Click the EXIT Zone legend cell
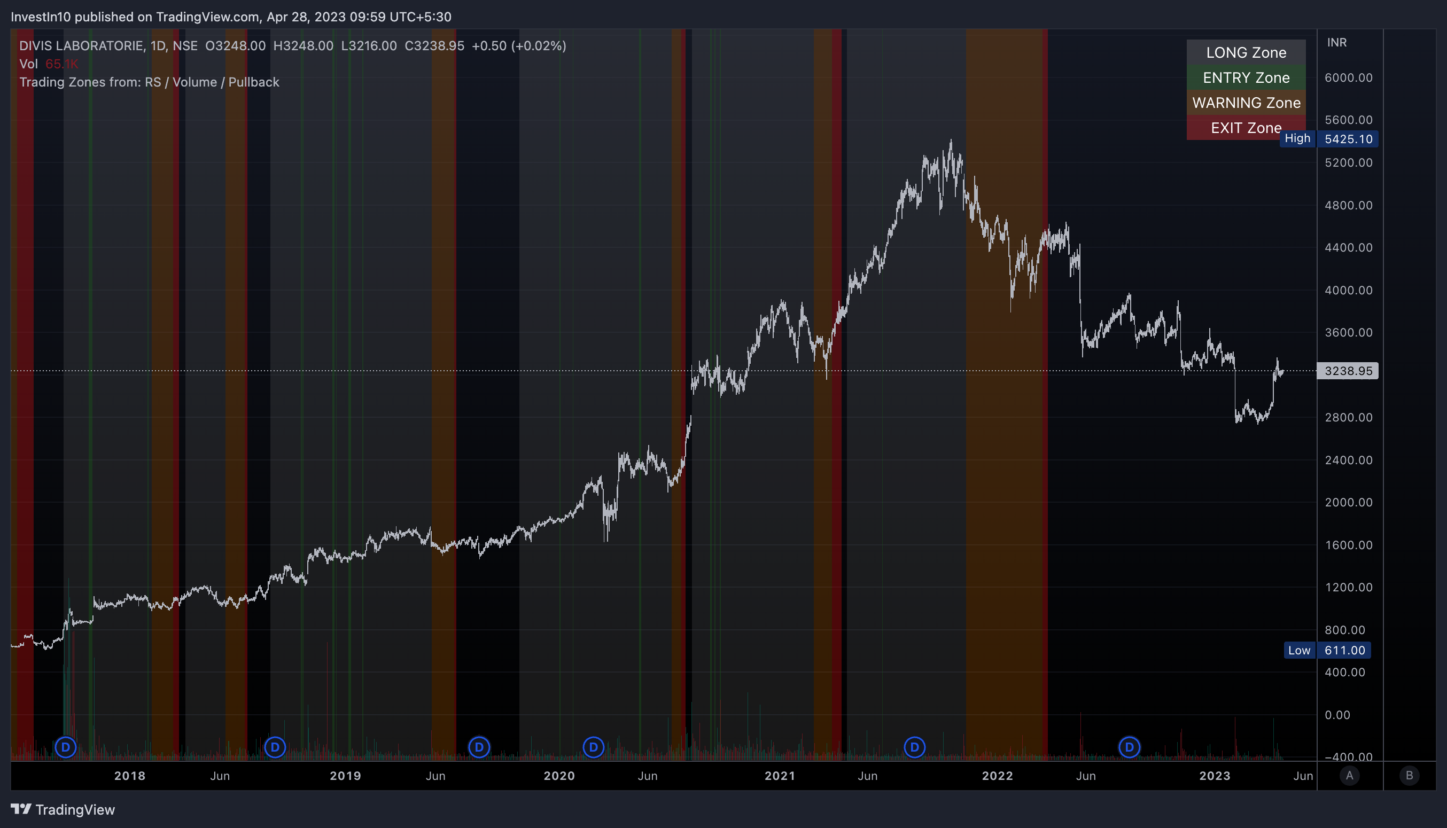1447x828 pixels. [1246, 127]
